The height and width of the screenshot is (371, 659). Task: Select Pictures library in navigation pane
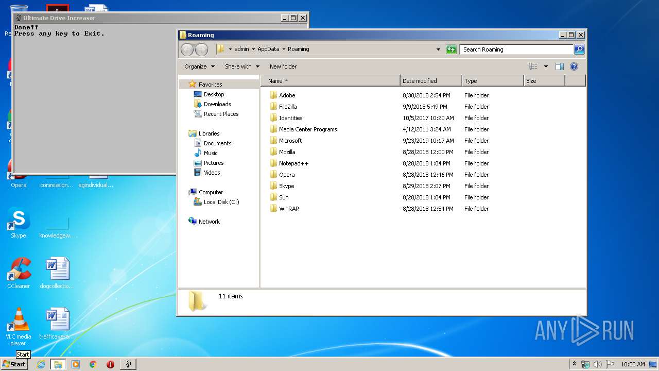[214, 163]
